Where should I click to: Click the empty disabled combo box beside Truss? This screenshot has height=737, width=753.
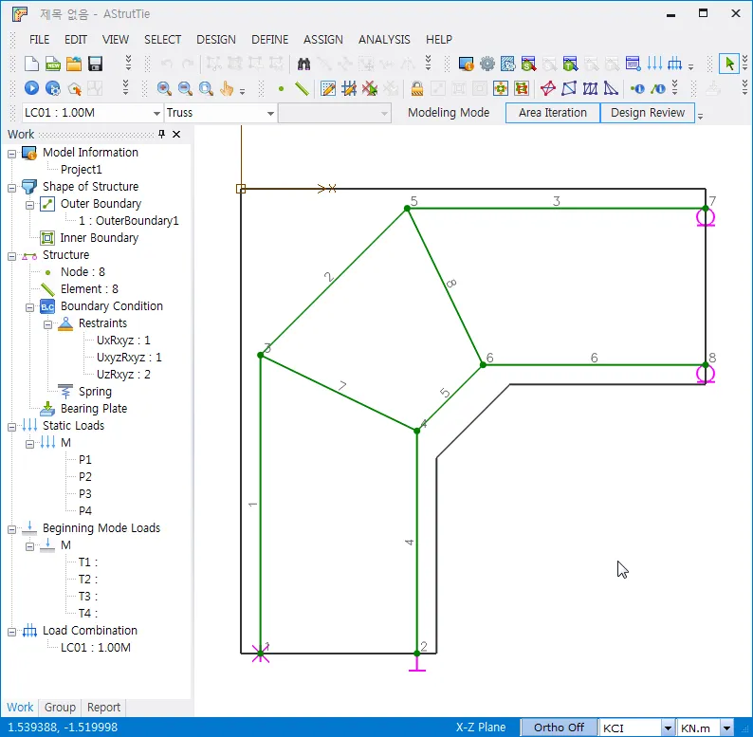point(334,113)
